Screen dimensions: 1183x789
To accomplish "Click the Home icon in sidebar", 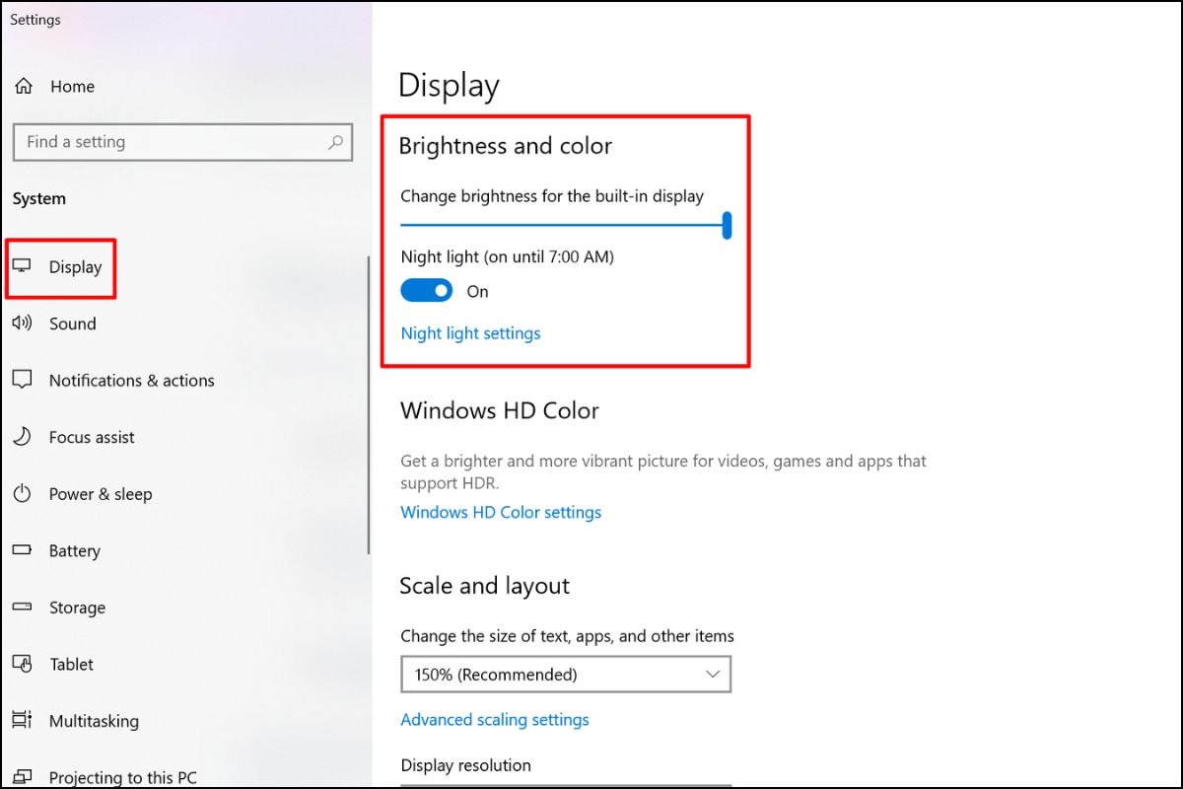I will tap(23, 86).
